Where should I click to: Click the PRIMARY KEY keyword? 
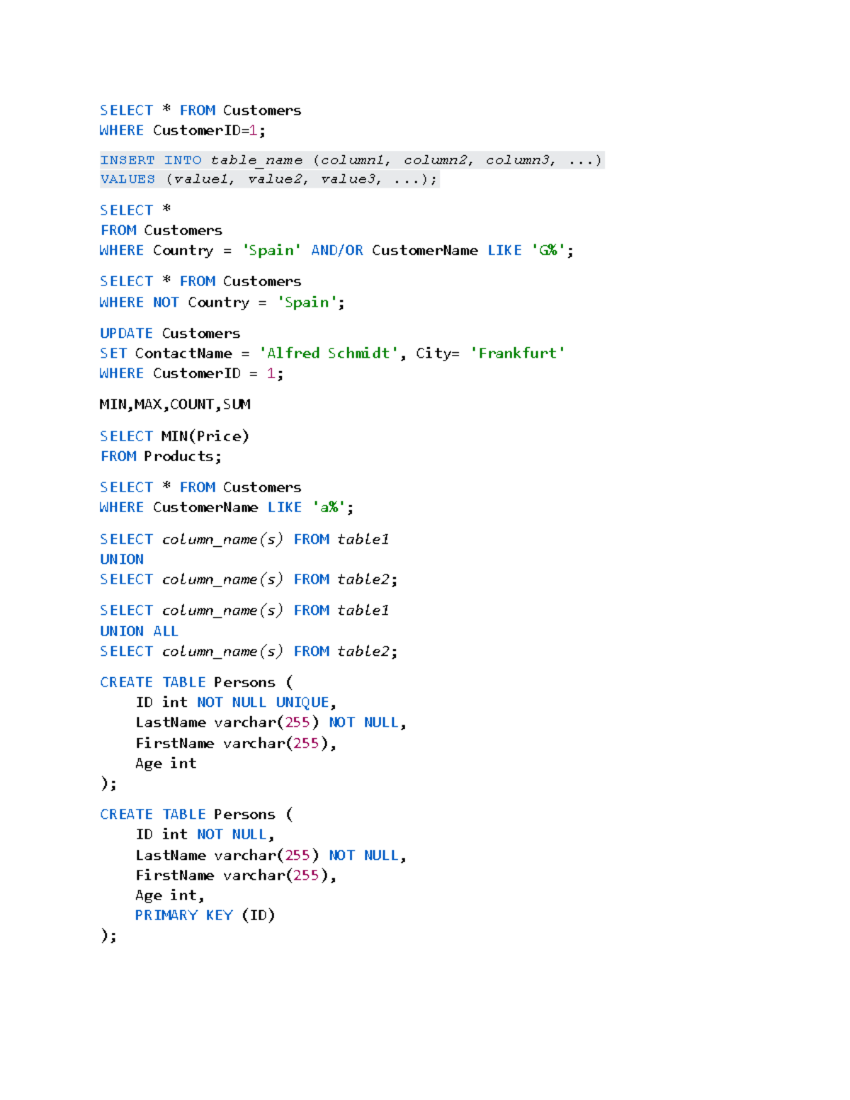pyautogui.click(x=183, y=915)
